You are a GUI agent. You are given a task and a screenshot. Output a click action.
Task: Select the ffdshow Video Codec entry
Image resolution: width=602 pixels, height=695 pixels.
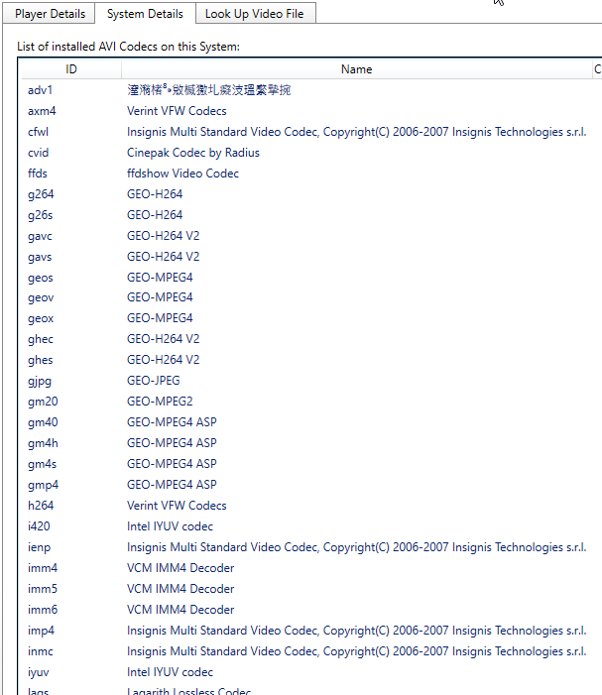(x=182, y=174)
